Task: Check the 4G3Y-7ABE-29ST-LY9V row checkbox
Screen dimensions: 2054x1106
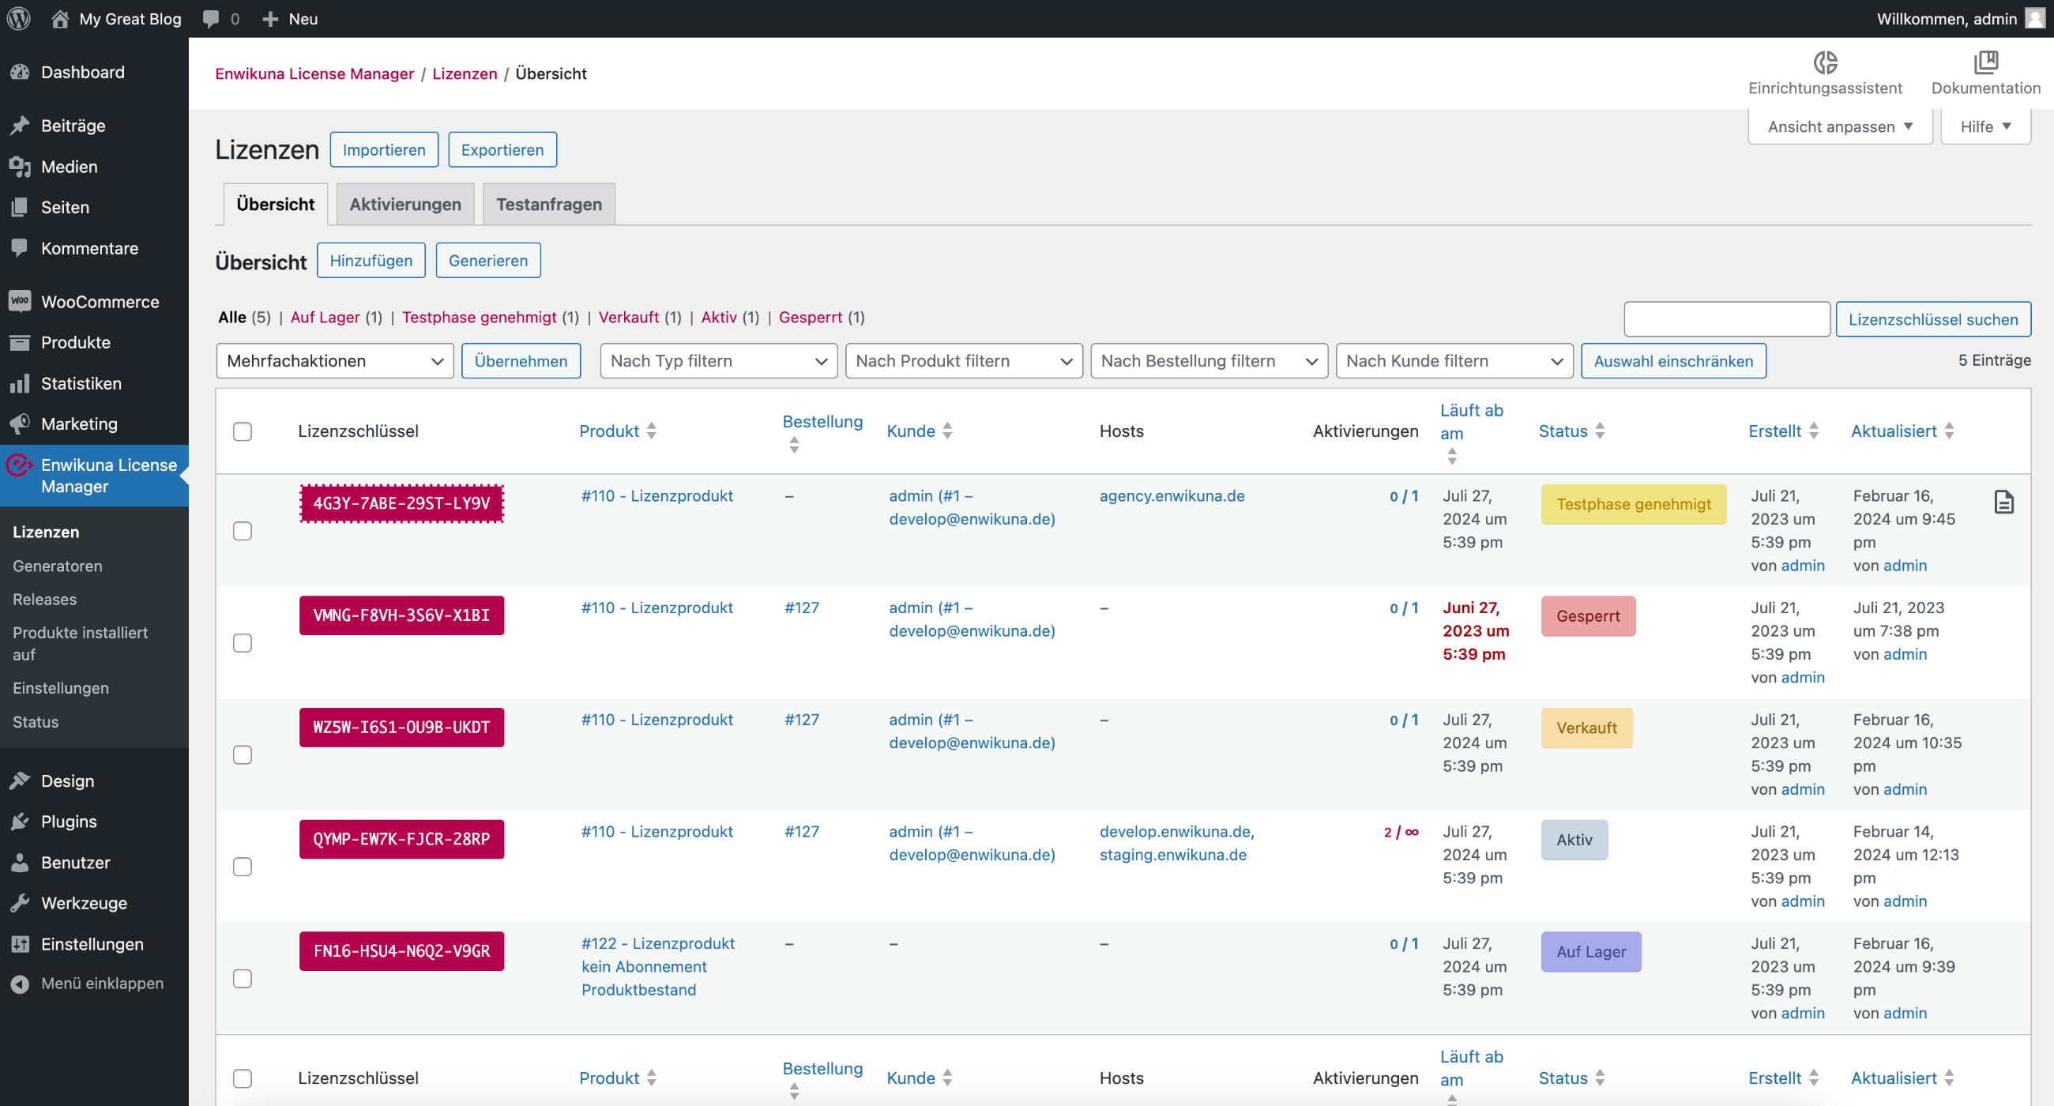Action: 243,531
